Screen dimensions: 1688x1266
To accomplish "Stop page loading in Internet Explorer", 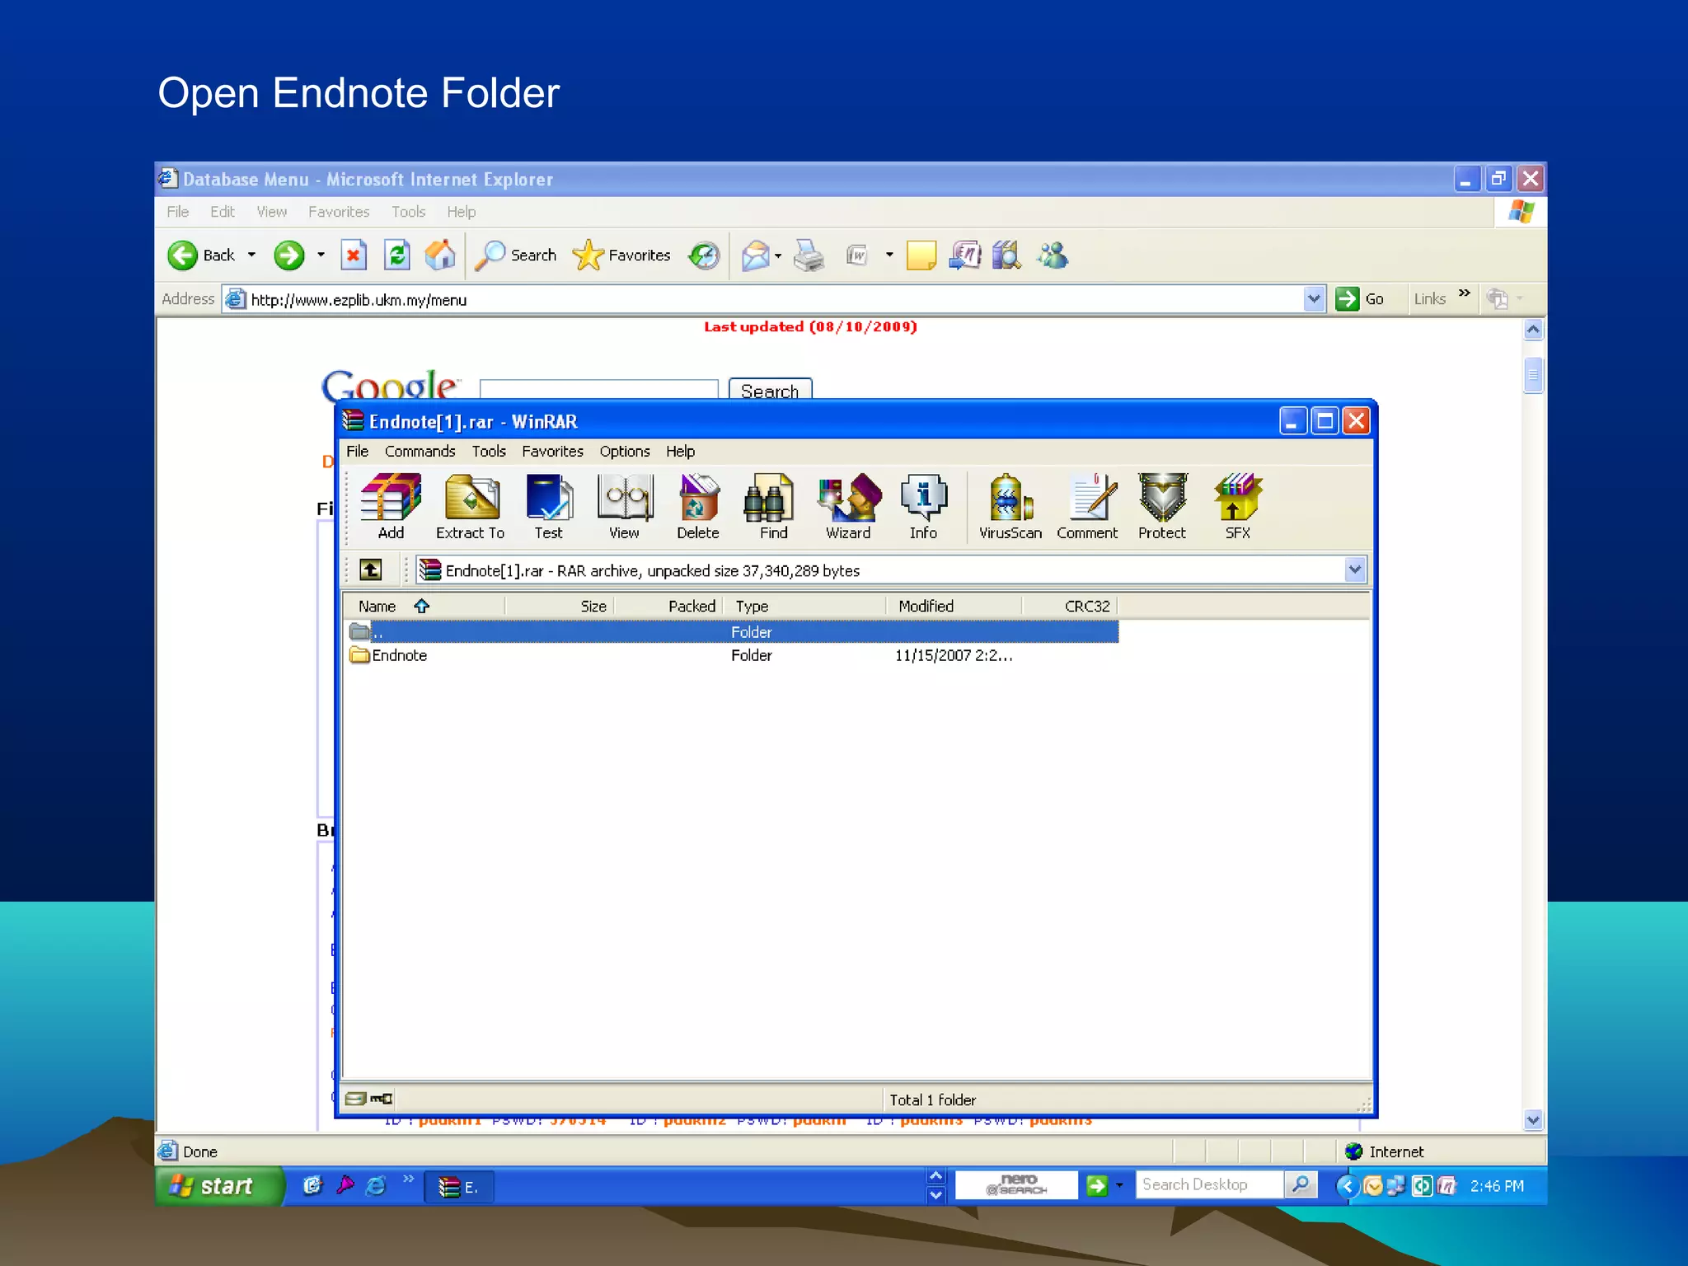I will click(x=354, y=256).
